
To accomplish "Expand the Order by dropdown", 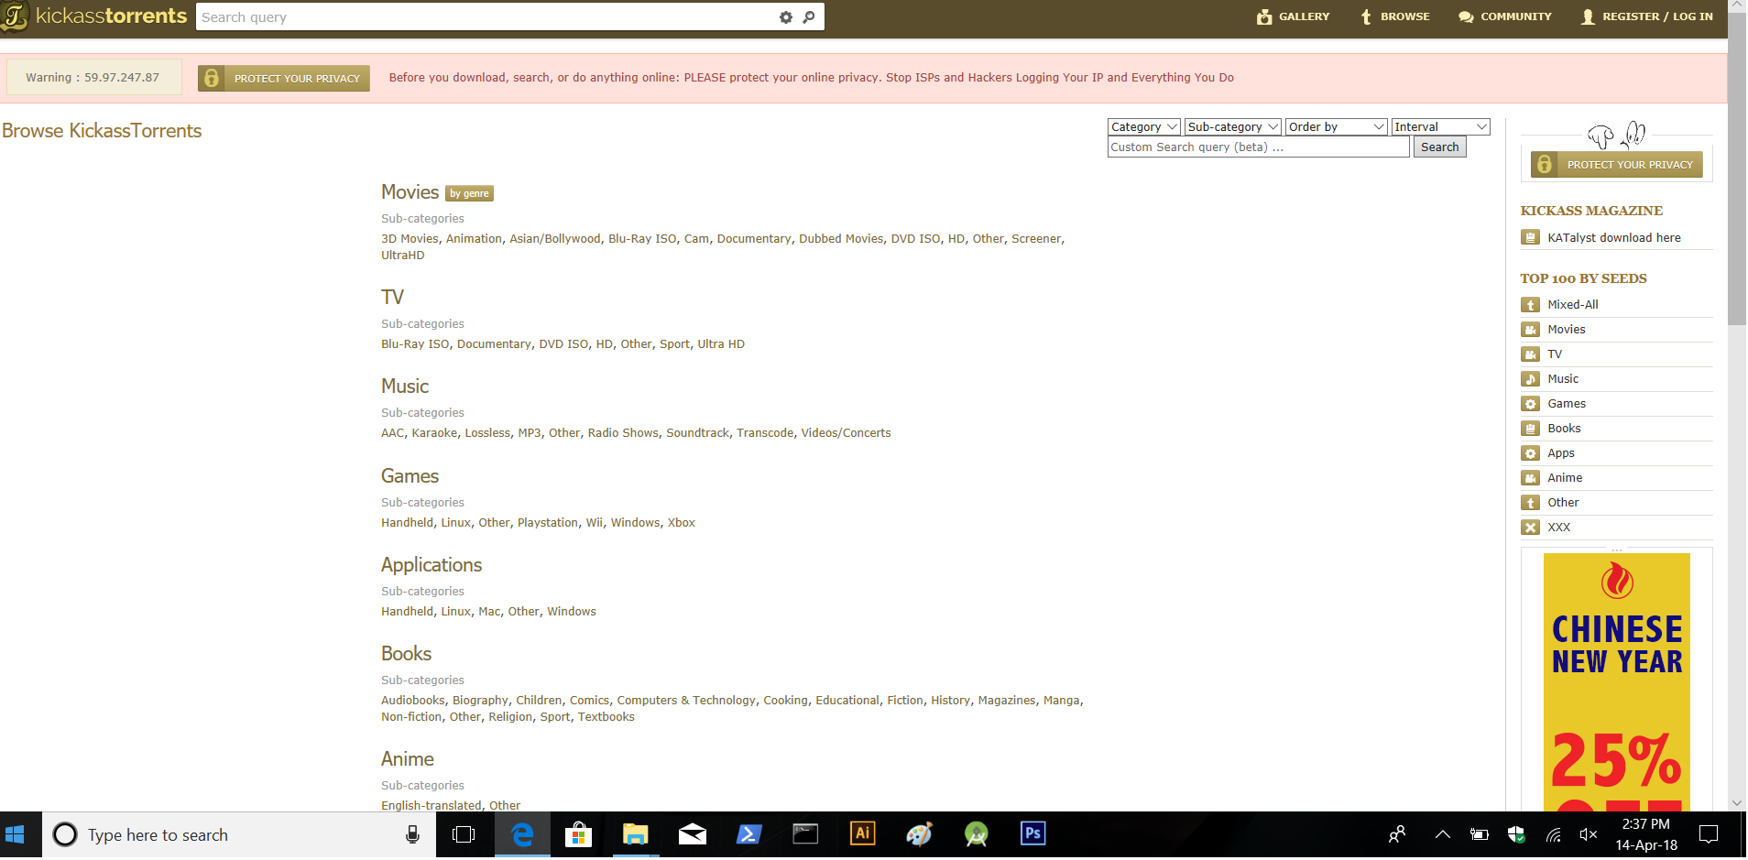I will pos(1336,127).
